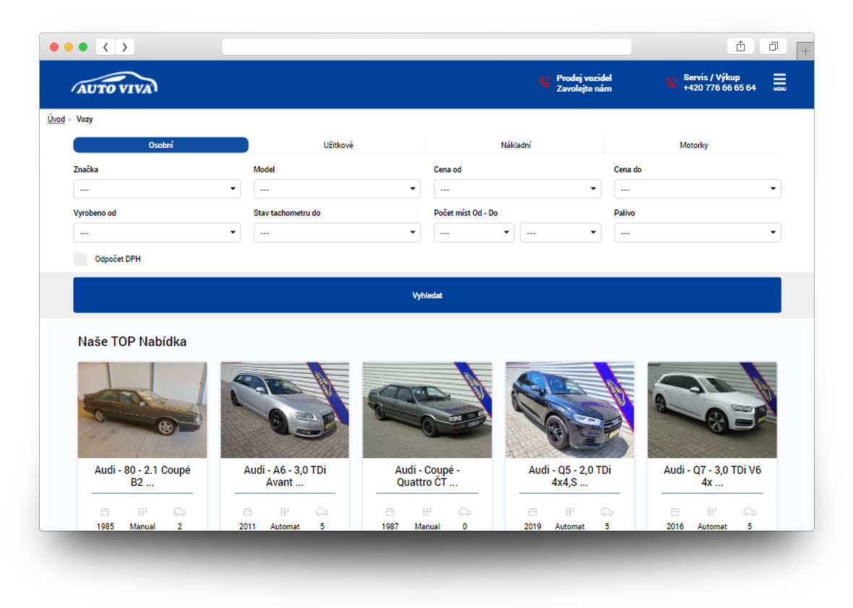This screenshot has width=853, height=608.
Task: Click the car icon on the Audi Q7 card
Action: (x=750, y=512)
